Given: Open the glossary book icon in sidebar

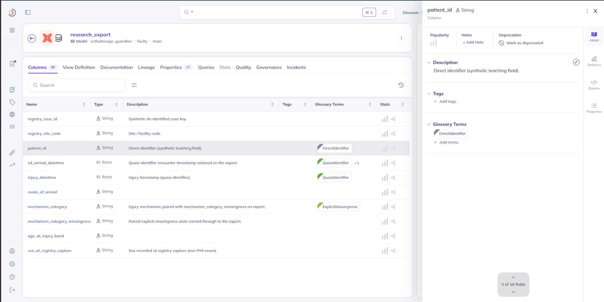Looking at the screenshot, I should click(12, 90).
